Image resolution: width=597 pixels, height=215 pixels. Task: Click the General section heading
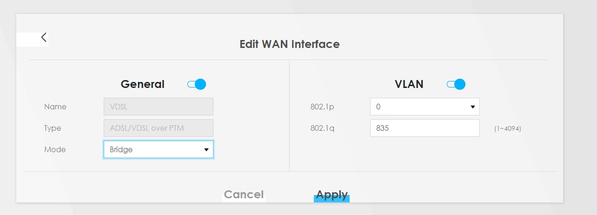pos(142,84)
